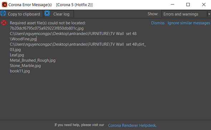Click the 7b20dcf6795c075a929223f850db801c.jpg filename

(46, 28)
